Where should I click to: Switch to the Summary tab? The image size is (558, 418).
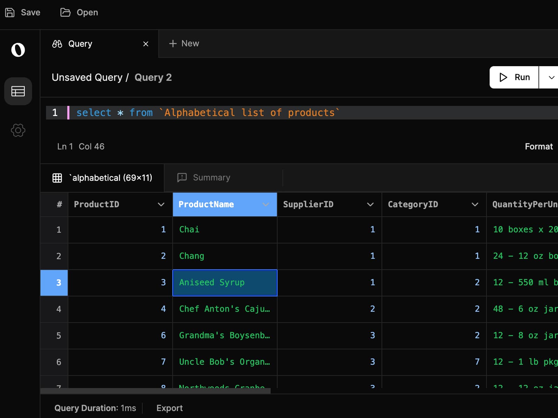(211, 177)
